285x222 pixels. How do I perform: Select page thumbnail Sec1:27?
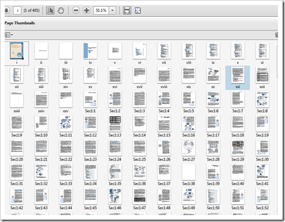pos(188,147)
